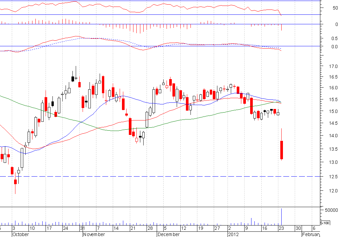The width and height of the screenshot is (339, 237).
Task: Click date label 27 in December
Action: (x=217, y=228)
